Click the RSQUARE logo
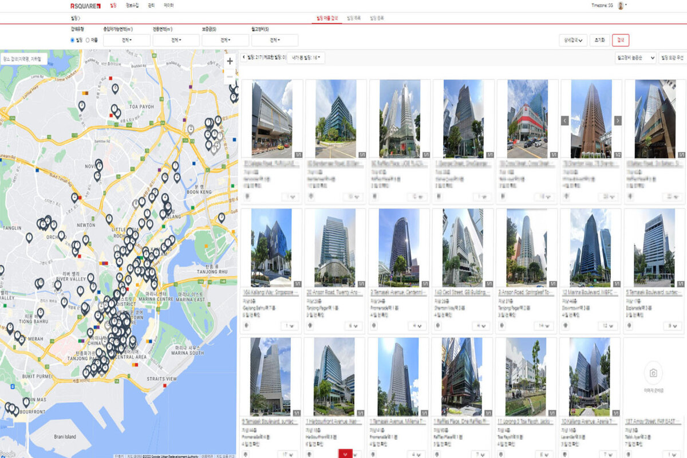Viewport: 687px width, 458px height. (x=86, y=5)
